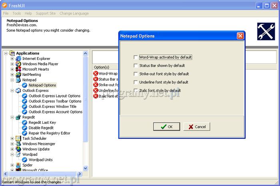Select Outlook Express Layout Options item

54,96
